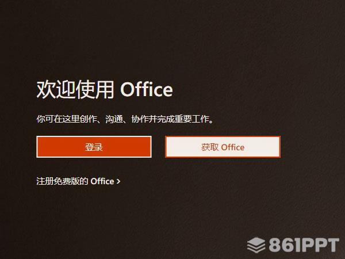Click the word Office in the welcome heading

146,89
